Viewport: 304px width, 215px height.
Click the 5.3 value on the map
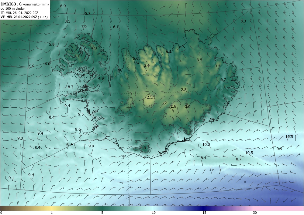coord(243,21)
